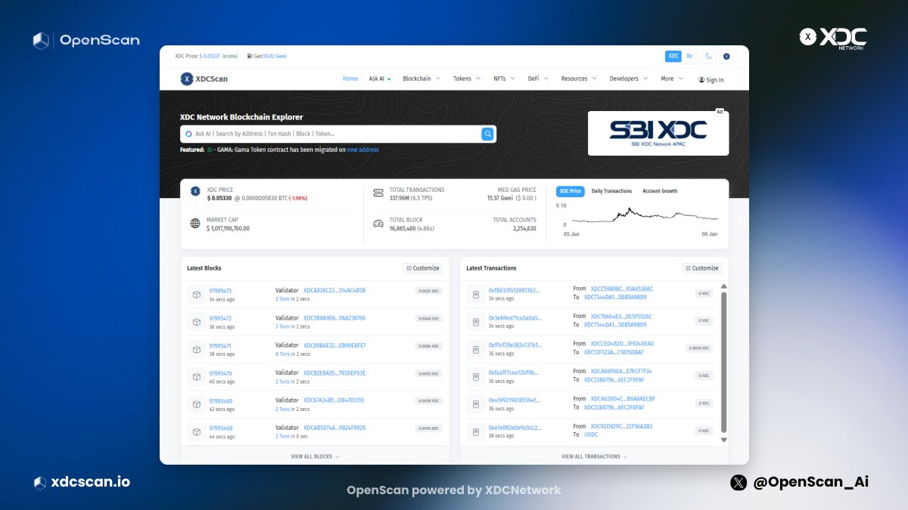The image size is (908, 510).
Task: Click the cube icon for block 97995471
Action: point(197,349)
